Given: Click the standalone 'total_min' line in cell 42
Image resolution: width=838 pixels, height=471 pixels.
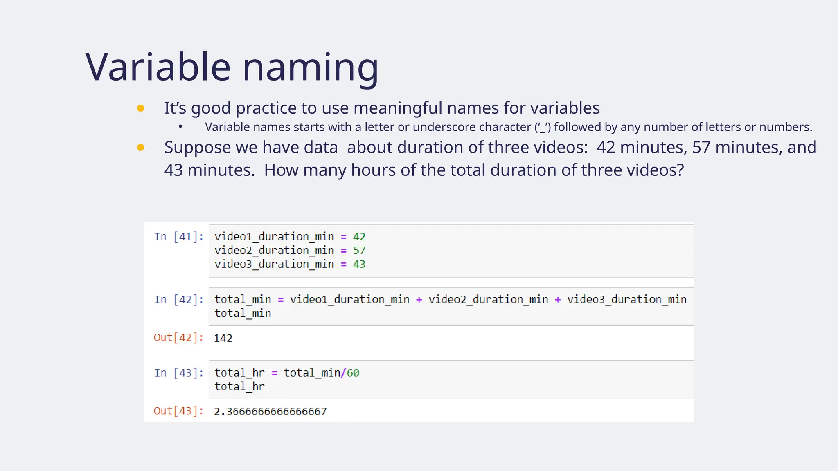Looking at the screenshot, I should coord(243,313).
